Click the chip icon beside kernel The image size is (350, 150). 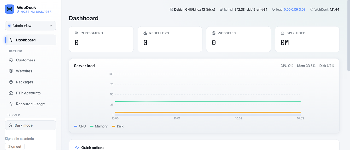(x=221, y=9)
